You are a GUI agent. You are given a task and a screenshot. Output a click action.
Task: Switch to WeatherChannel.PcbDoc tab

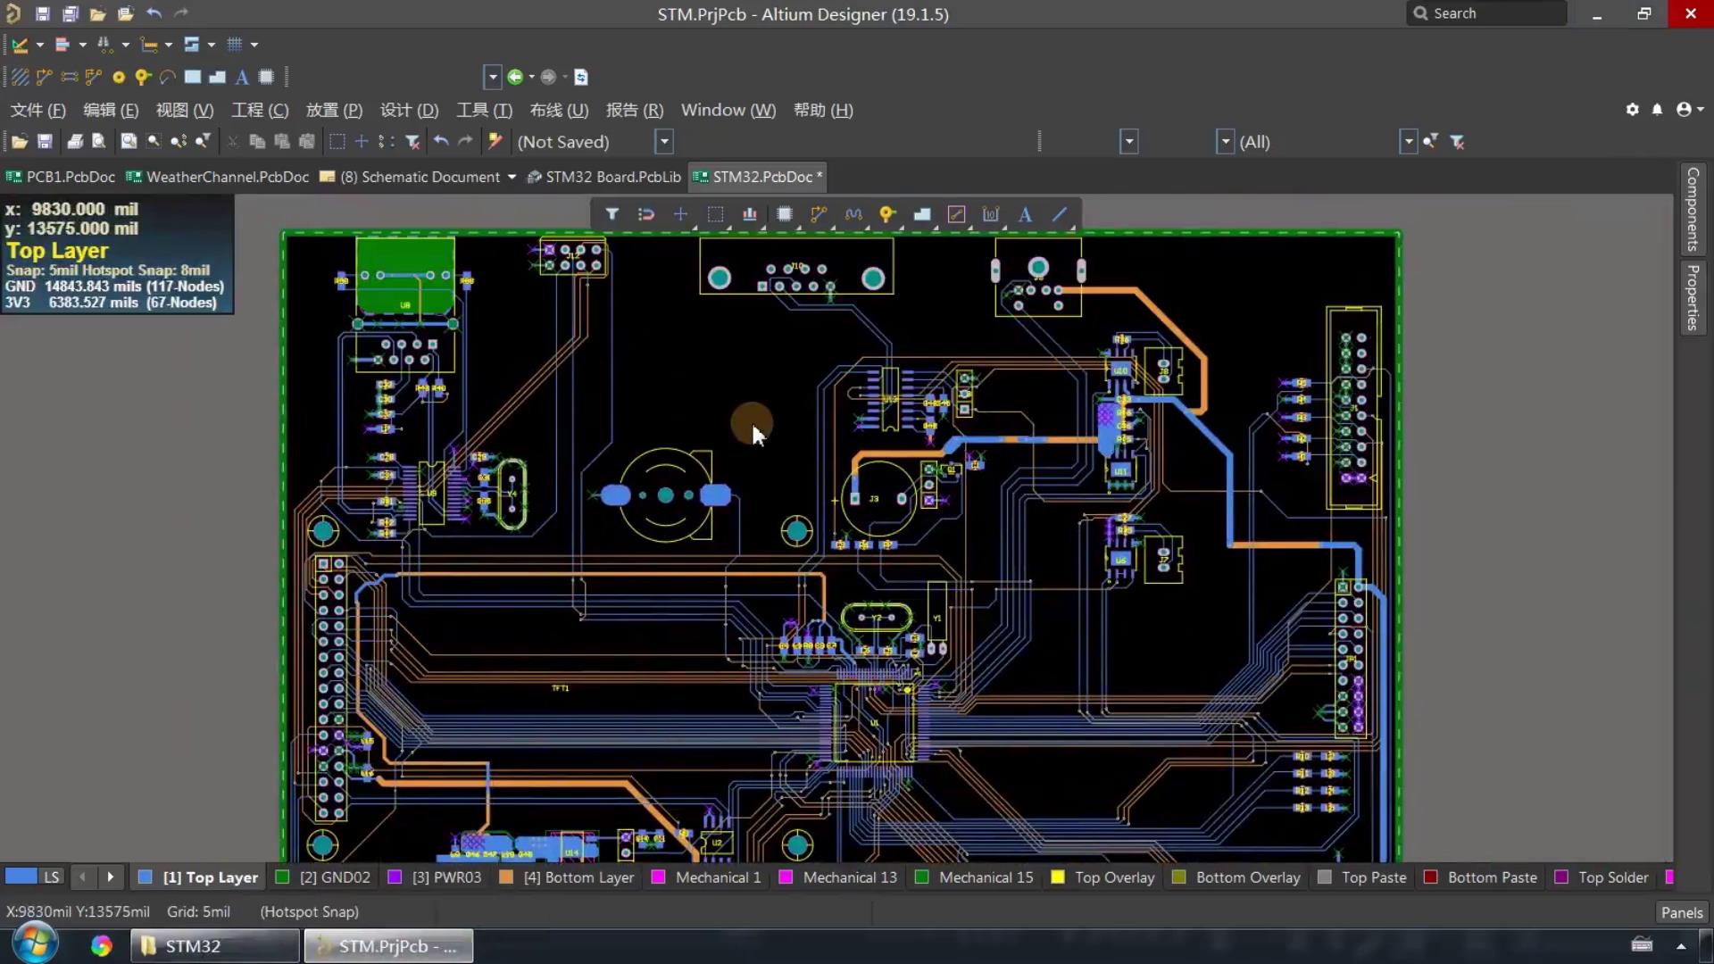click(227, 177)
